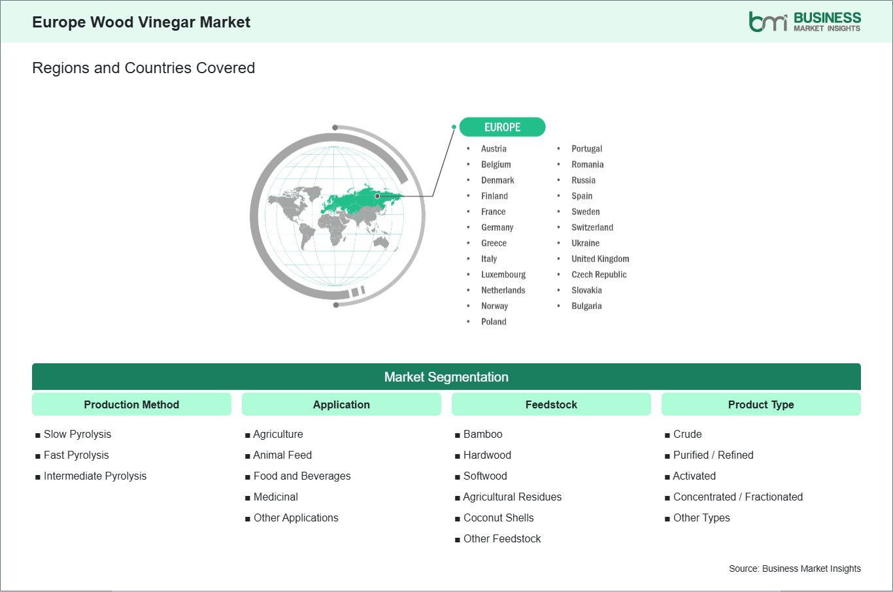Click the Business Market Insights logo
Image resolution: width=893 pixels, height=592 pixels.
click(805, 22)
